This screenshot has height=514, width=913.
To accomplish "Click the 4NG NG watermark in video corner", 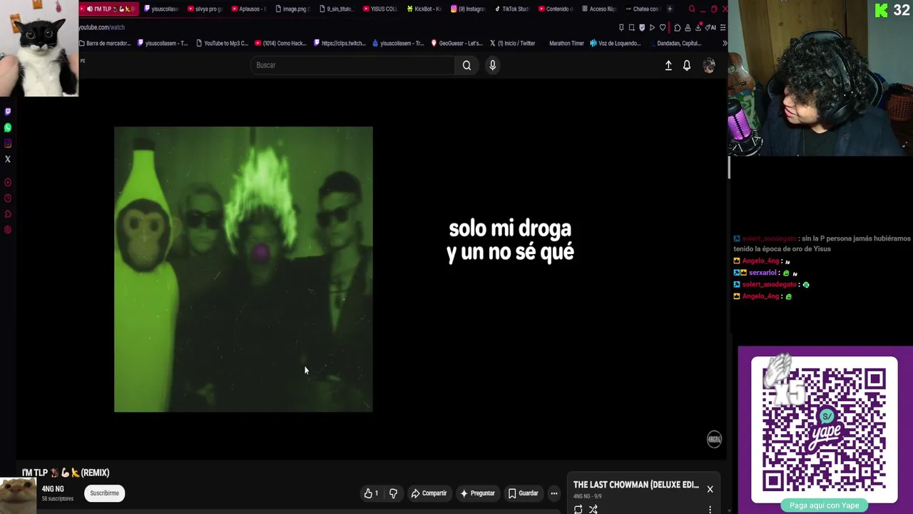I will 714,439.
